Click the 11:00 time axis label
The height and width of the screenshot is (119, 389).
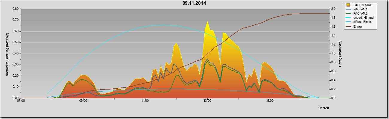tap(145, 101)
